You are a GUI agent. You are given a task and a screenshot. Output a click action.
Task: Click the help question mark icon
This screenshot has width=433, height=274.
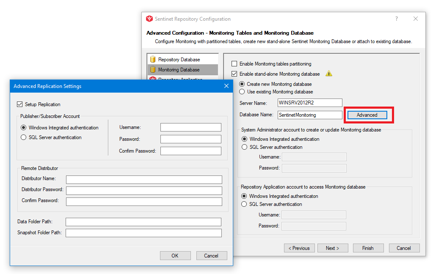coord(397,19)
